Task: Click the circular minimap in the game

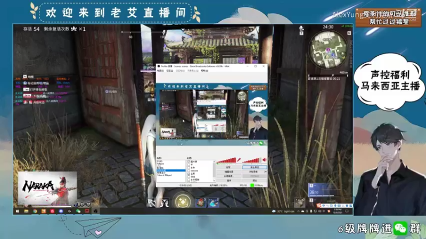Action: pyautogui.click(x=328, y=49)
